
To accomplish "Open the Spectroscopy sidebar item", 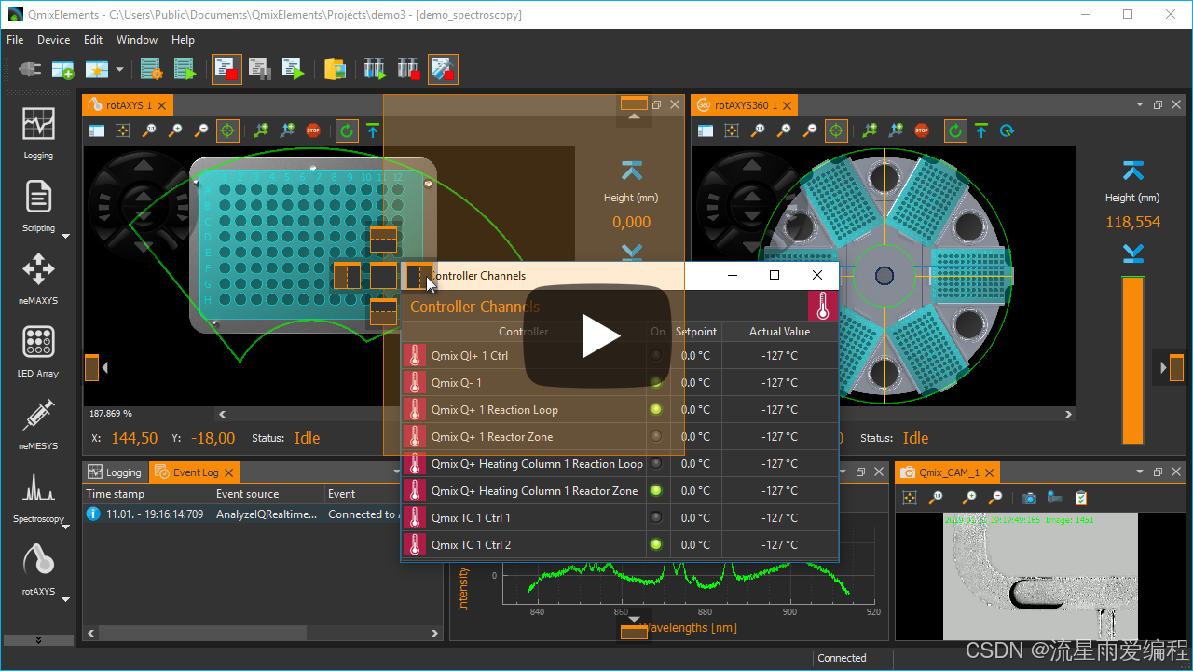I will point(38,497).
